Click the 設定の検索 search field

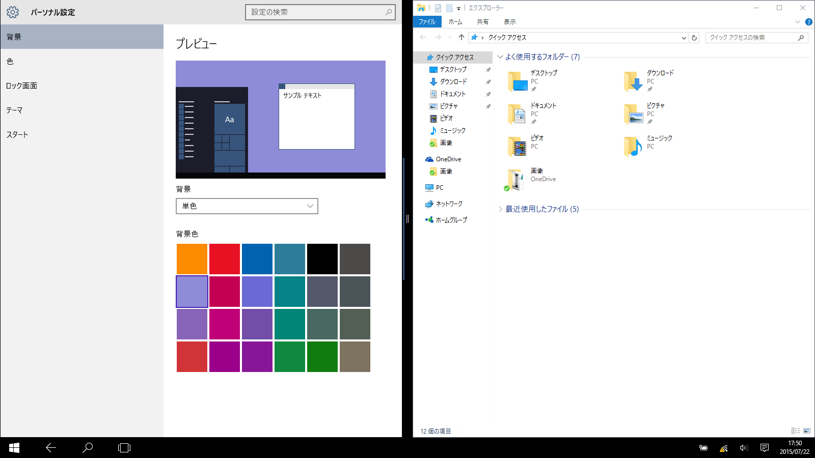tap(320, 12)
